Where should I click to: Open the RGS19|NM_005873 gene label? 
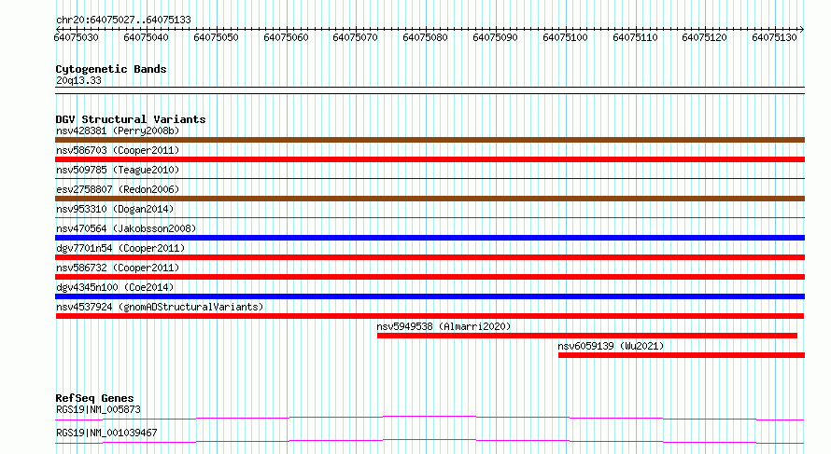[98, 409]
